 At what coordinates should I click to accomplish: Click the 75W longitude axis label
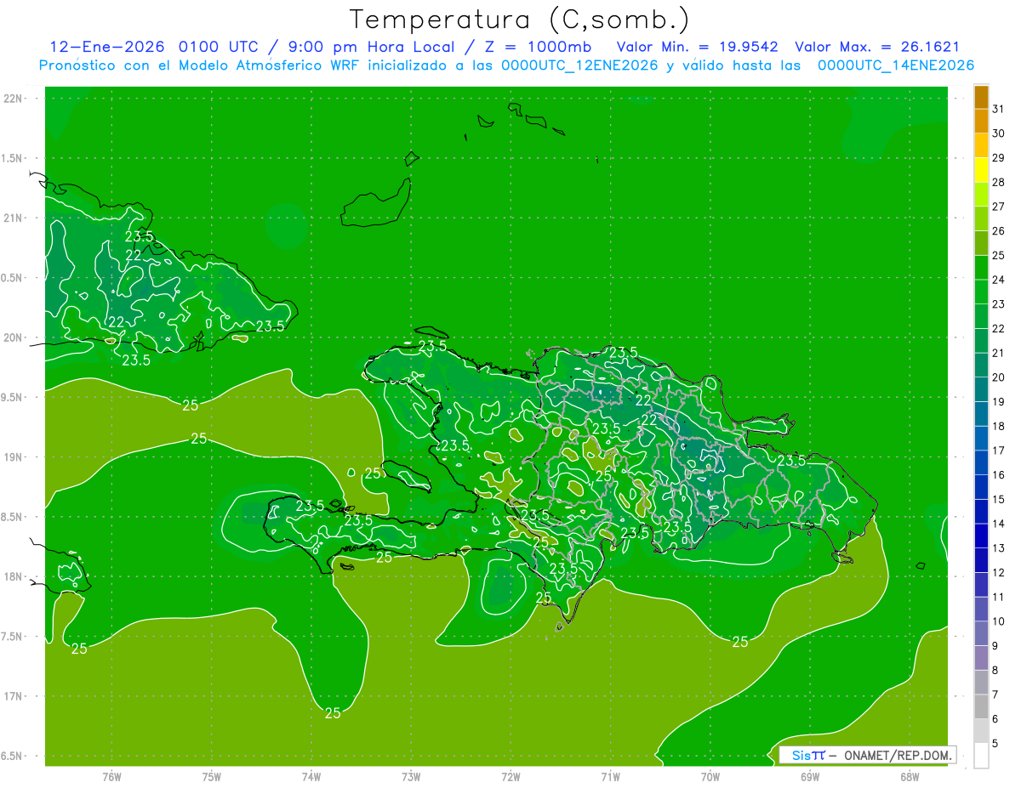pyautogui.click(x=212, y=776)
